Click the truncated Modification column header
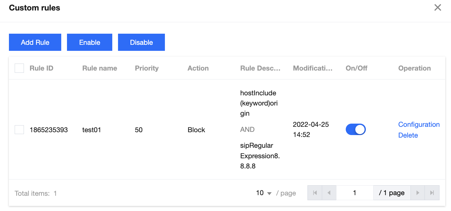Screen dimensions: 451x211 313,68
